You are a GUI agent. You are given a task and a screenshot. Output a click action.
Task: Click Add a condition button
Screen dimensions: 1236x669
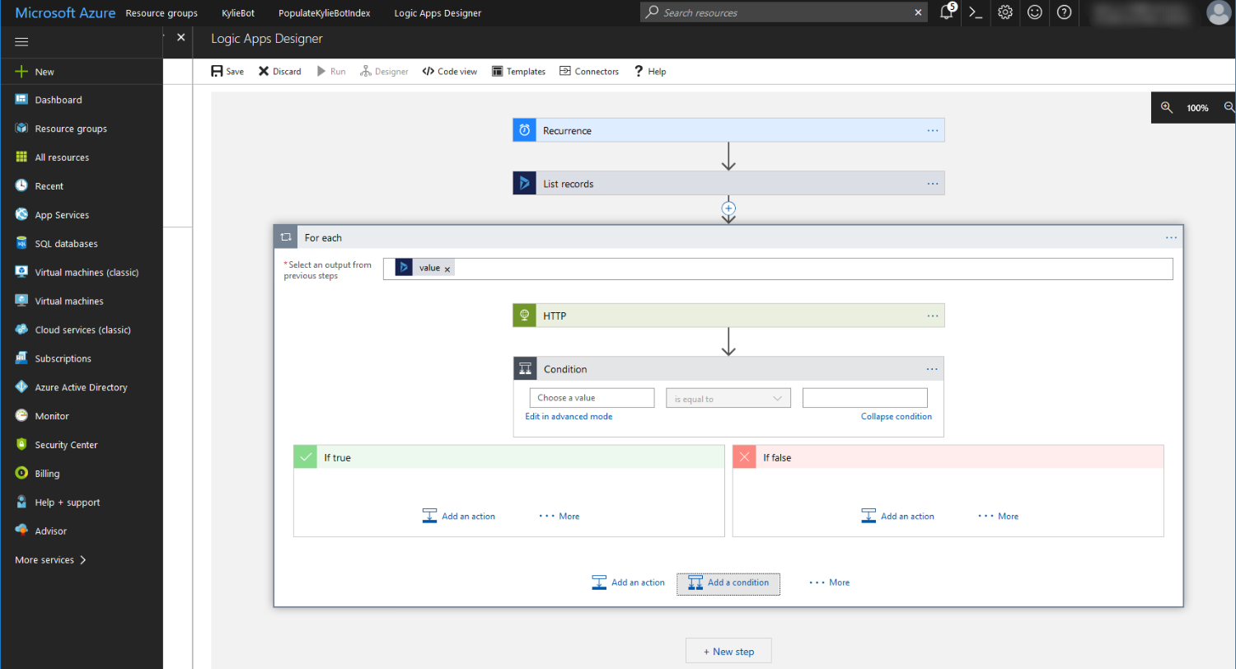[x=728, y=582]
